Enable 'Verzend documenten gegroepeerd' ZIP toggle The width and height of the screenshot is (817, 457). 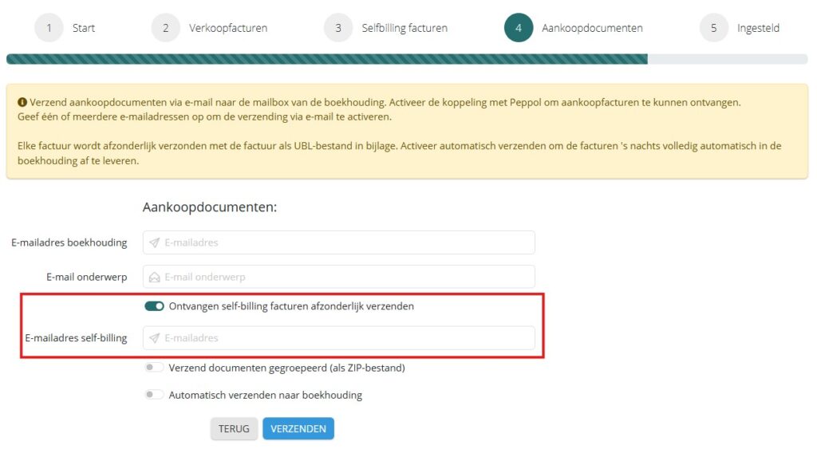coord(154,368)
